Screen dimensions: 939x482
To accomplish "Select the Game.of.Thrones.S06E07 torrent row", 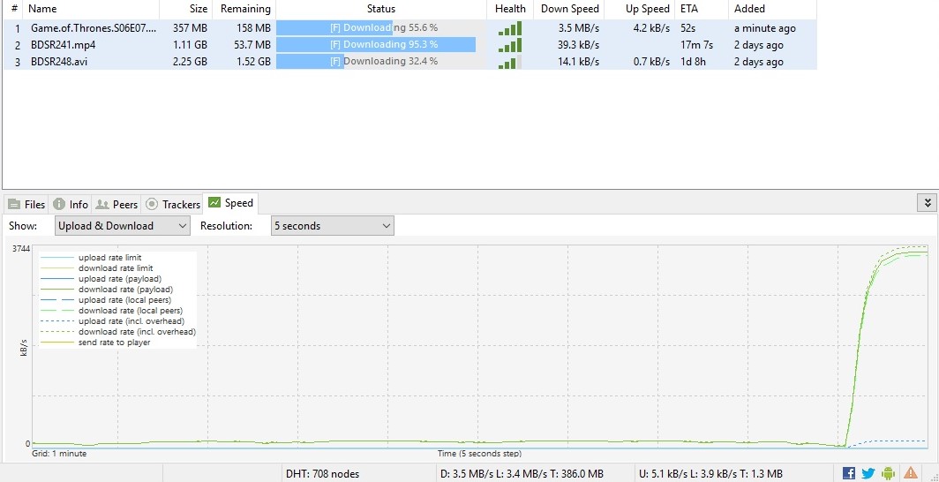I will (x=410, y=28).
